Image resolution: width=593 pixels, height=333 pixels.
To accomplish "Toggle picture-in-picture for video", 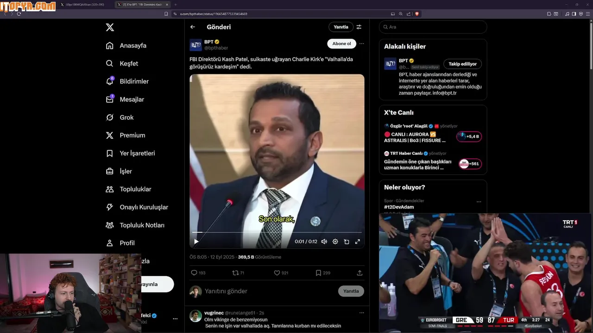I will point(347,241).
